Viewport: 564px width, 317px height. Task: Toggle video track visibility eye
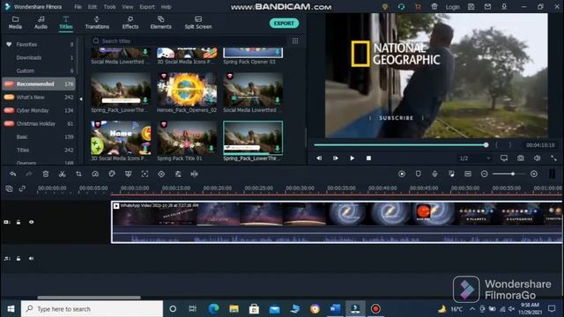pos(32,222)
